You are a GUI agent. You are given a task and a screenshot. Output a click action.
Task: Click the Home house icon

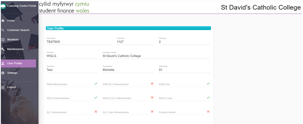pos(3,21)
